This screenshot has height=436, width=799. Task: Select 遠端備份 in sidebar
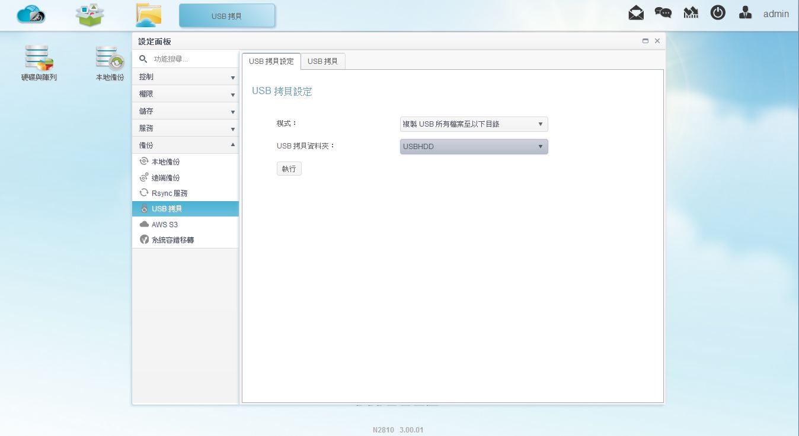(x=186, y=177)
